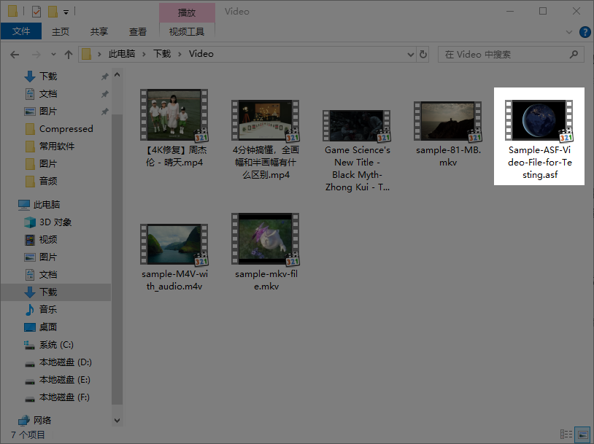Viewport: 594px width, 444px height.
Task: Click the search magnifier icon
Action: pos(574,55)
